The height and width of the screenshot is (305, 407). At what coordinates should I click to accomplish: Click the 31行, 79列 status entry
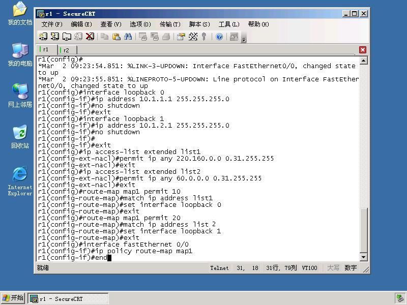(x=281, y=268)
